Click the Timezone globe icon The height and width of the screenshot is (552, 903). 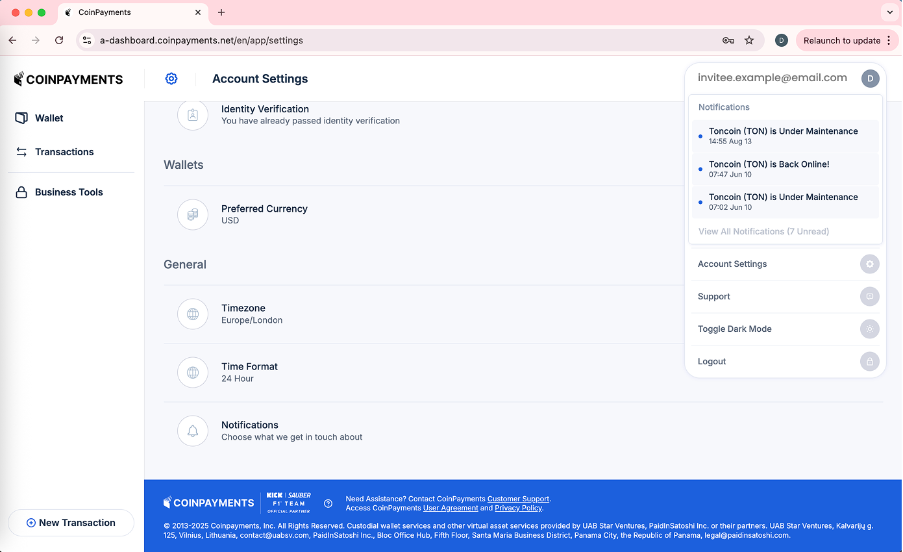[193, 314]
